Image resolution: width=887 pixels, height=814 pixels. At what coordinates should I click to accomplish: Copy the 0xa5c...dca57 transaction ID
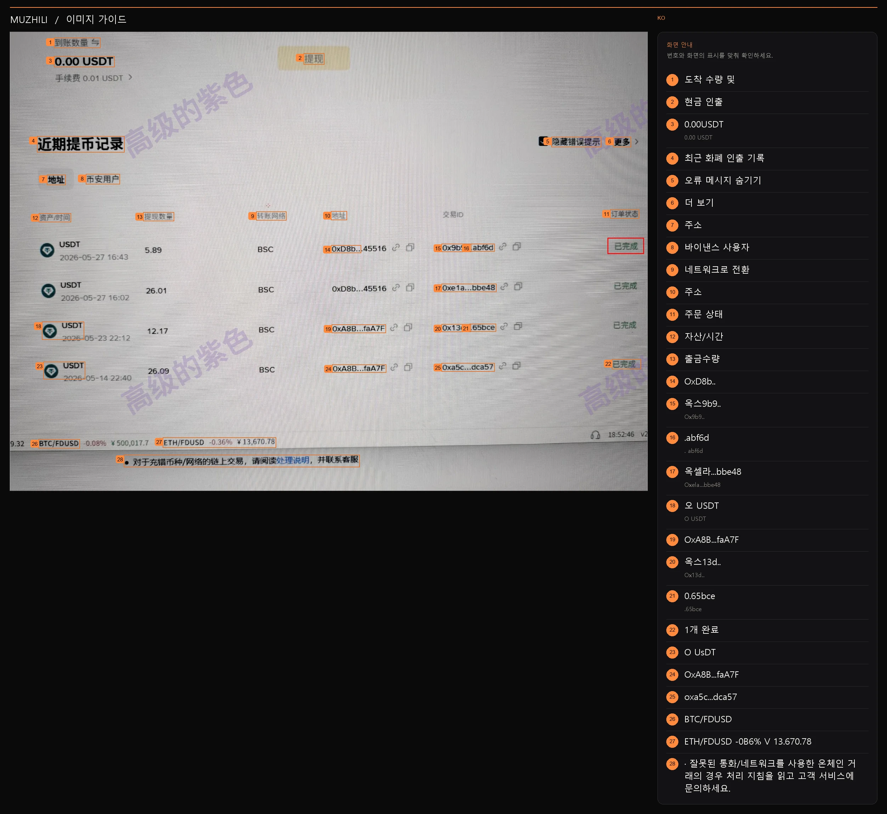(x=516, y=366)
